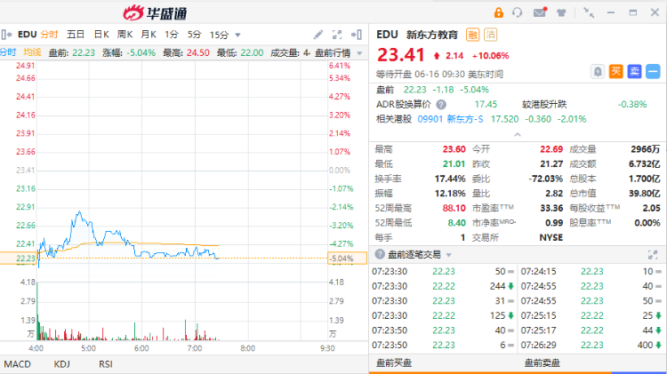Switch to 周K chart tab
This screenshot has width=667, height=374.
pos(125,35)
